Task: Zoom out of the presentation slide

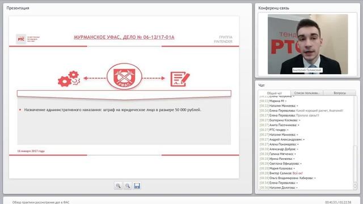Action: (128, 186)
